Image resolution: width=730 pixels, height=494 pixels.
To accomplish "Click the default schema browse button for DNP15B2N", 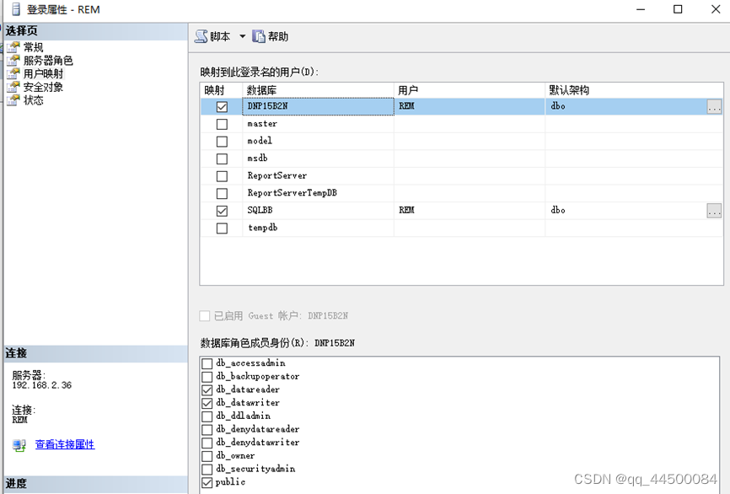I will tap(714, 106).
